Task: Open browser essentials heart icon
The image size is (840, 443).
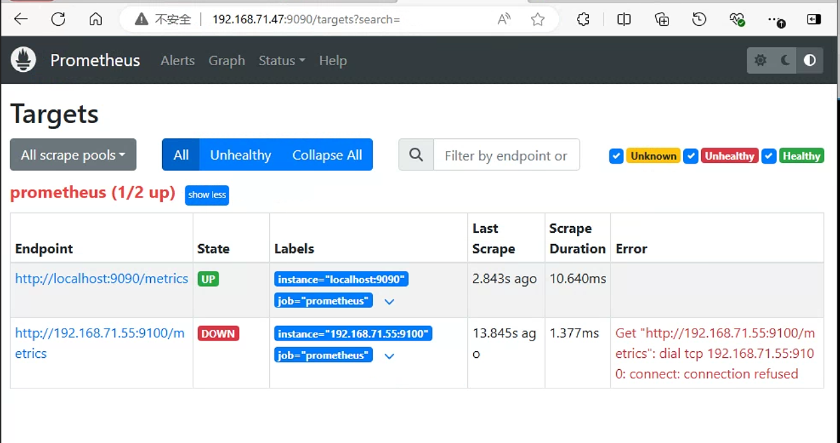Action: pos(736,19)
